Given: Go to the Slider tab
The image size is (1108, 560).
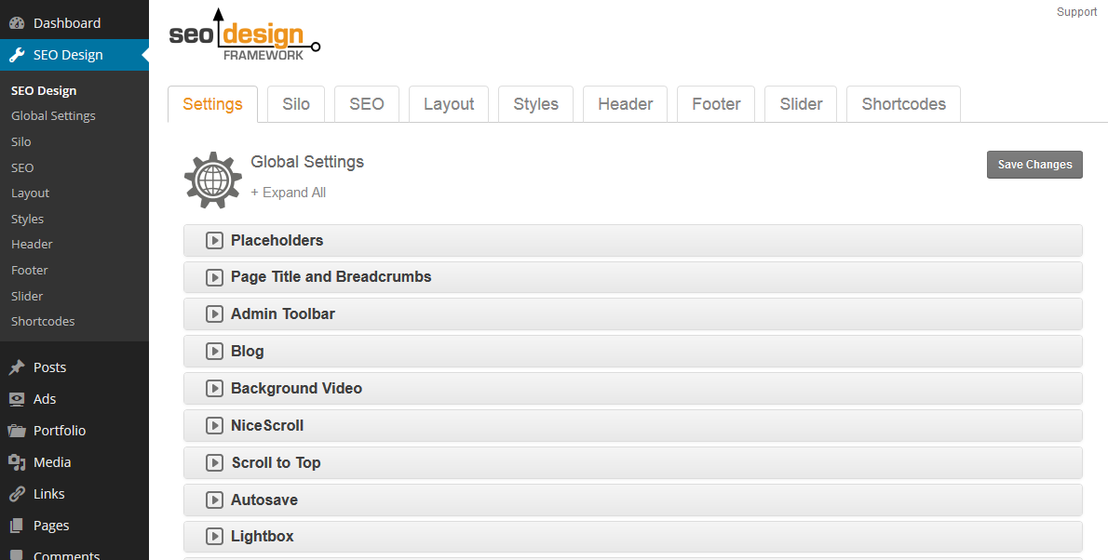Looking at the screenshot, I should pyautogui.click(x=802, y=104).
